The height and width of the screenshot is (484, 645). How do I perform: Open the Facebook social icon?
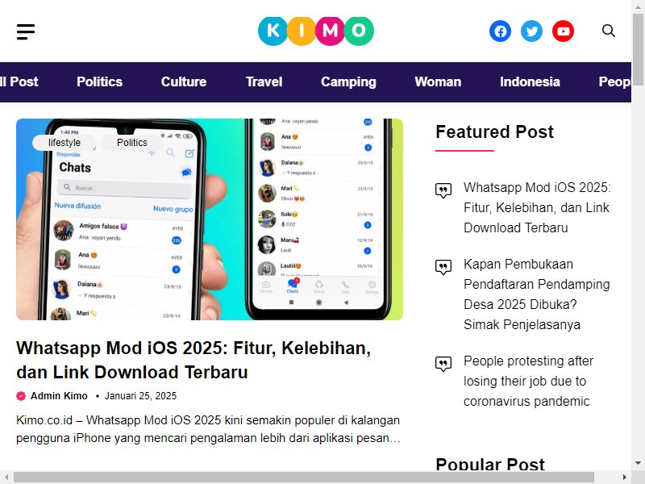[x=500, y=31]
